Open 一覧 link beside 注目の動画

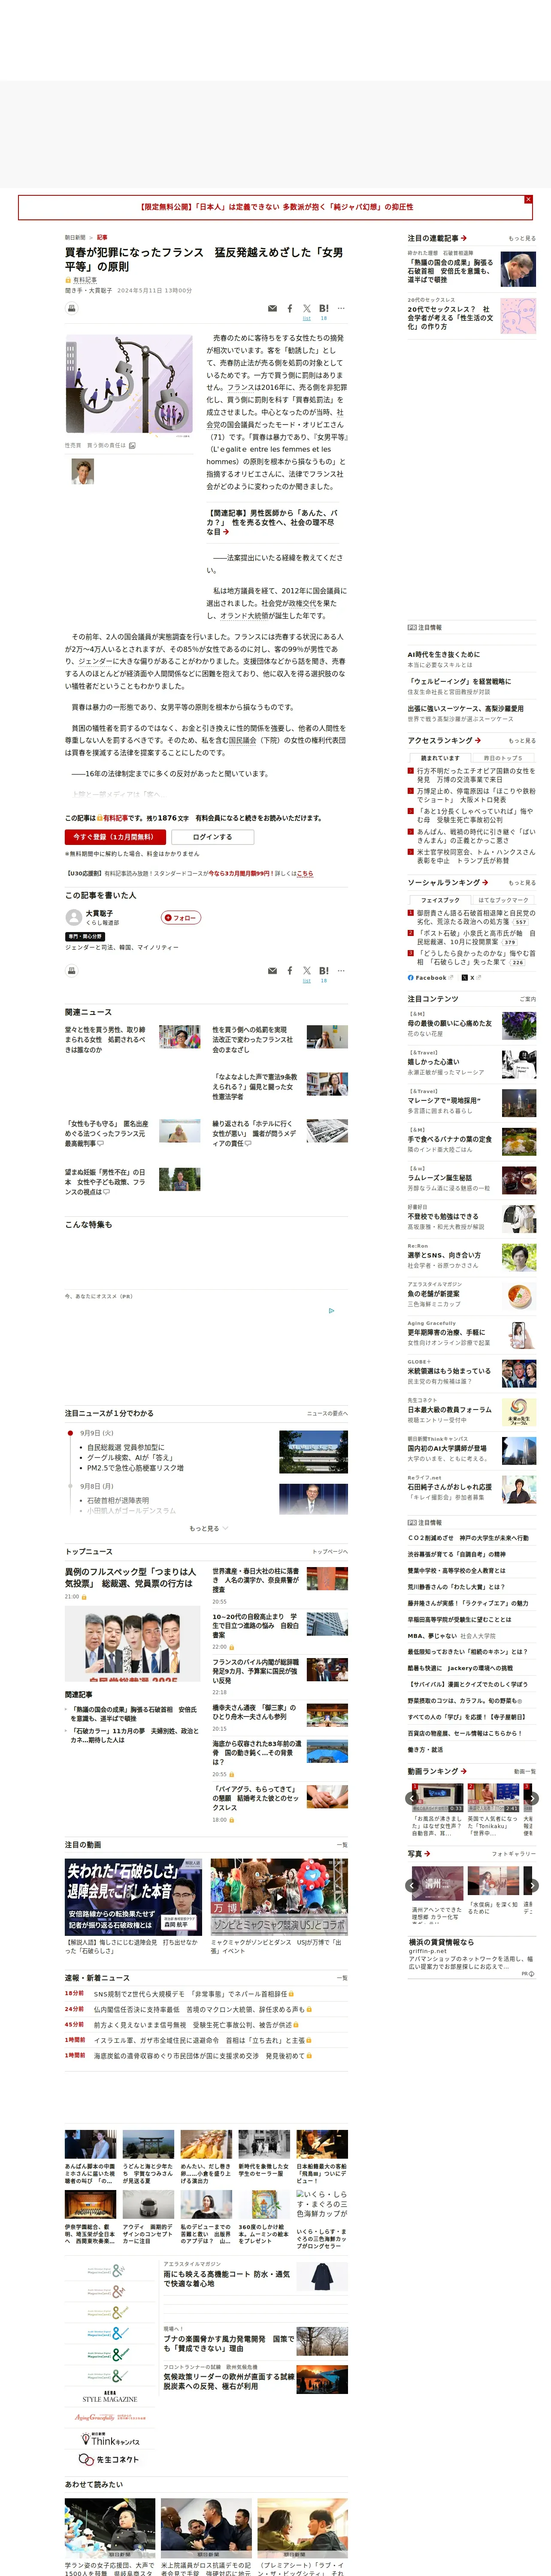(x=343, y=1845)
